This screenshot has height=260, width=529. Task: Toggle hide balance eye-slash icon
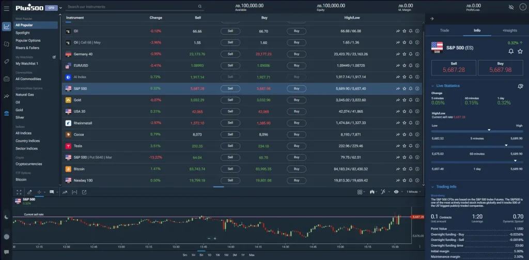tap(511, 7)
